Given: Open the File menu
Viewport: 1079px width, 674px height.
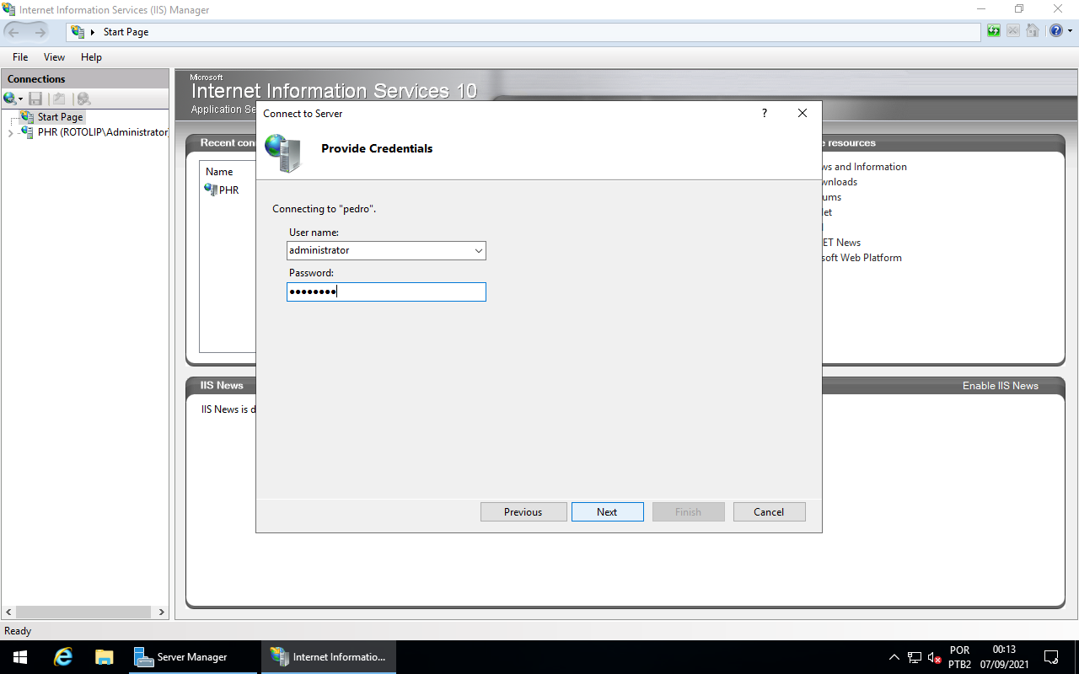Looking at the screenshot, I should [19, 56].
